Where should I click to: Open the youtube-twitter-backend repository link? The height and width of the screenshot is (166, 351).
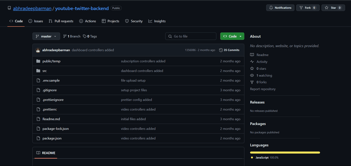pos(82,8)
